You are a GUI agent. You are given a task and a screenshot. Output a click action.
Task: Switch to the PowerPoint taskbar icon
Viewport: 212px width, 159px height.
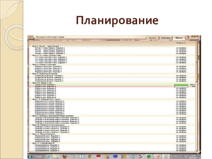[157, 156]
